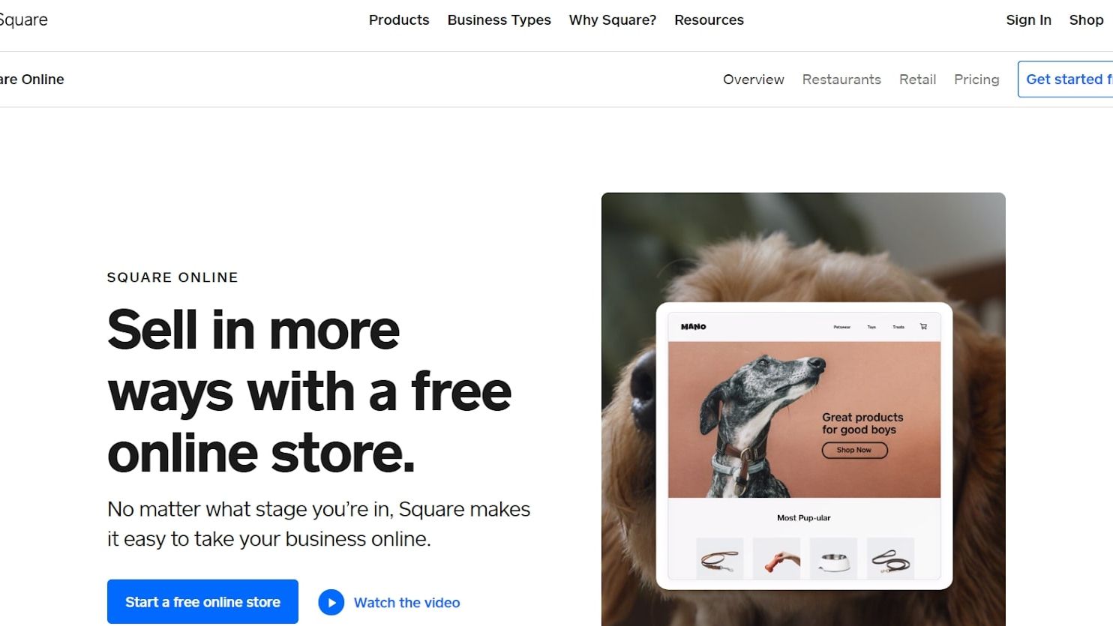This screenshot has width=1113, height=626.
Task: Click Start a free online store button
Action: pos(202,602)
